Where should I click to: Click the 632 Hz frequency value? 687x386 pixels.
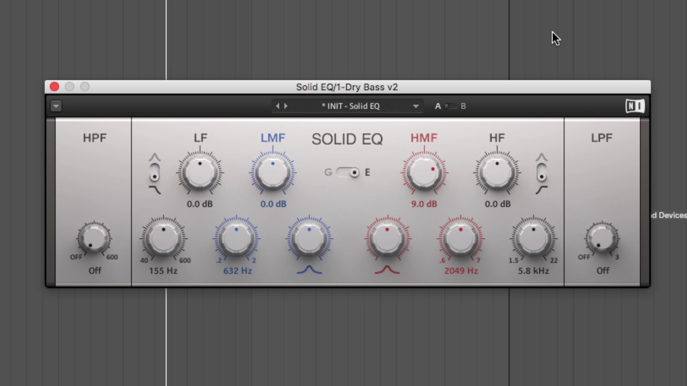[237, 271]
